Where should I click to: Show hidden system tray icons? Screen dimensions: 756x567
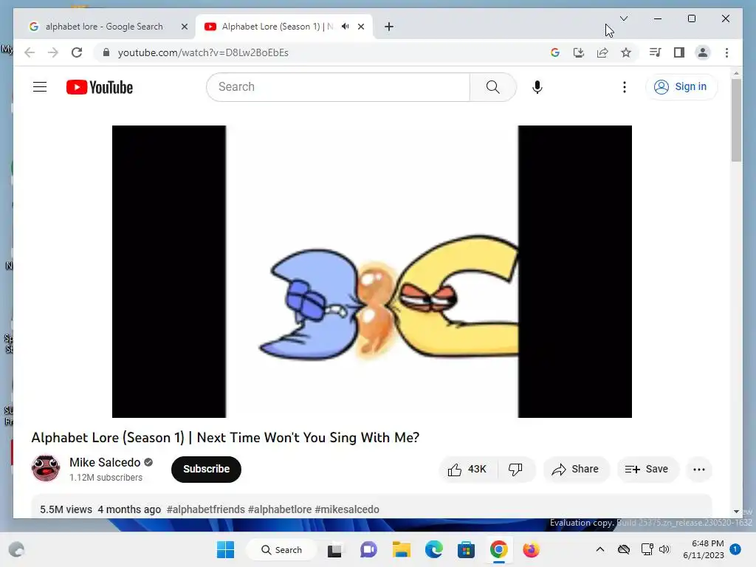point(599,549)
